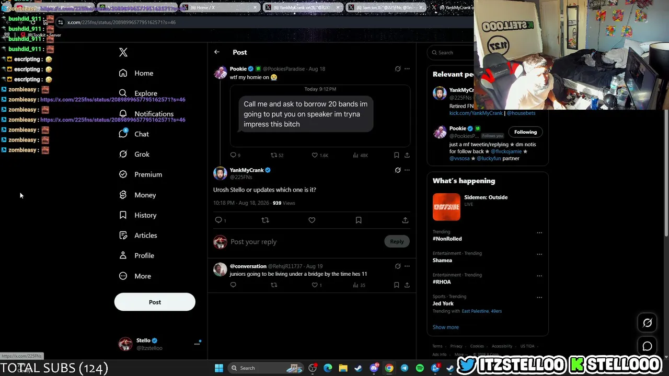Like YankMyCrank's post

click(x=312, y=220)
